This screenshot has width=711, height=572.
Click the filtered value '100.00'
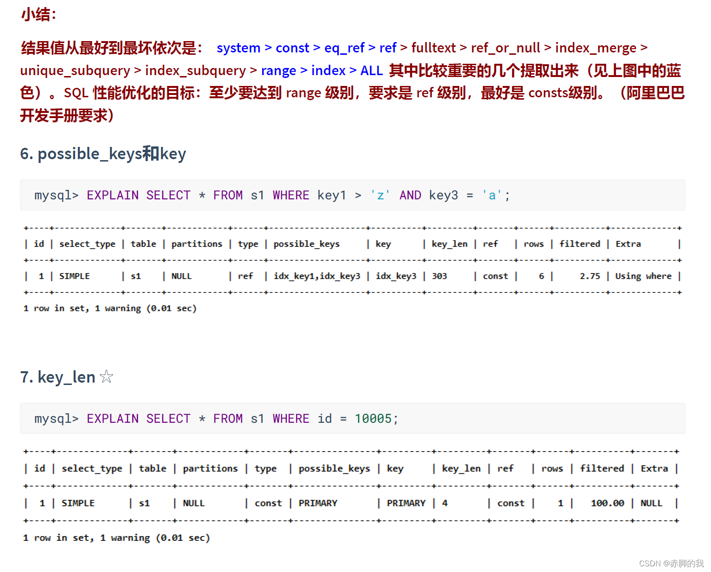point(608,503)
